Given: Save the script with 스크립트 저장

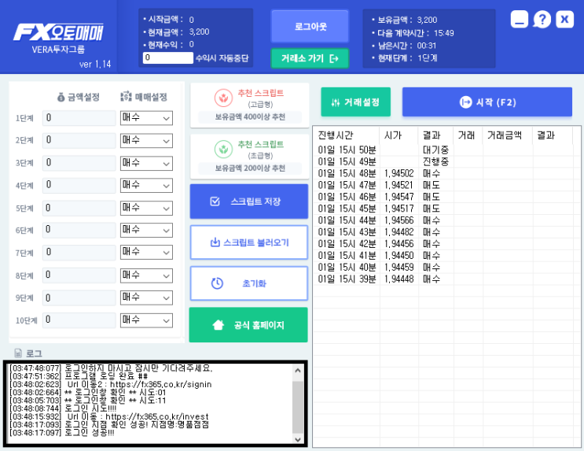Looking at the screenshot, I should (249, 201).
